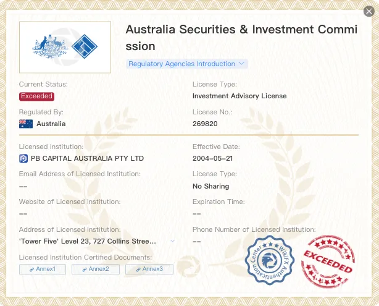Click the link icon inside Annex2
Image resolution: width=379 pixels, height=306 pixels.
[x=85, y=270]
